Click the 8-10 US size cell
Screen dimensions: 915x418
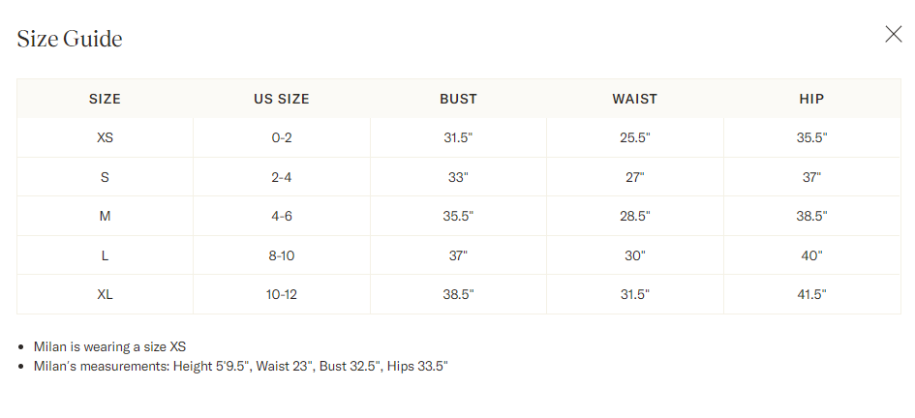[282, 255]
